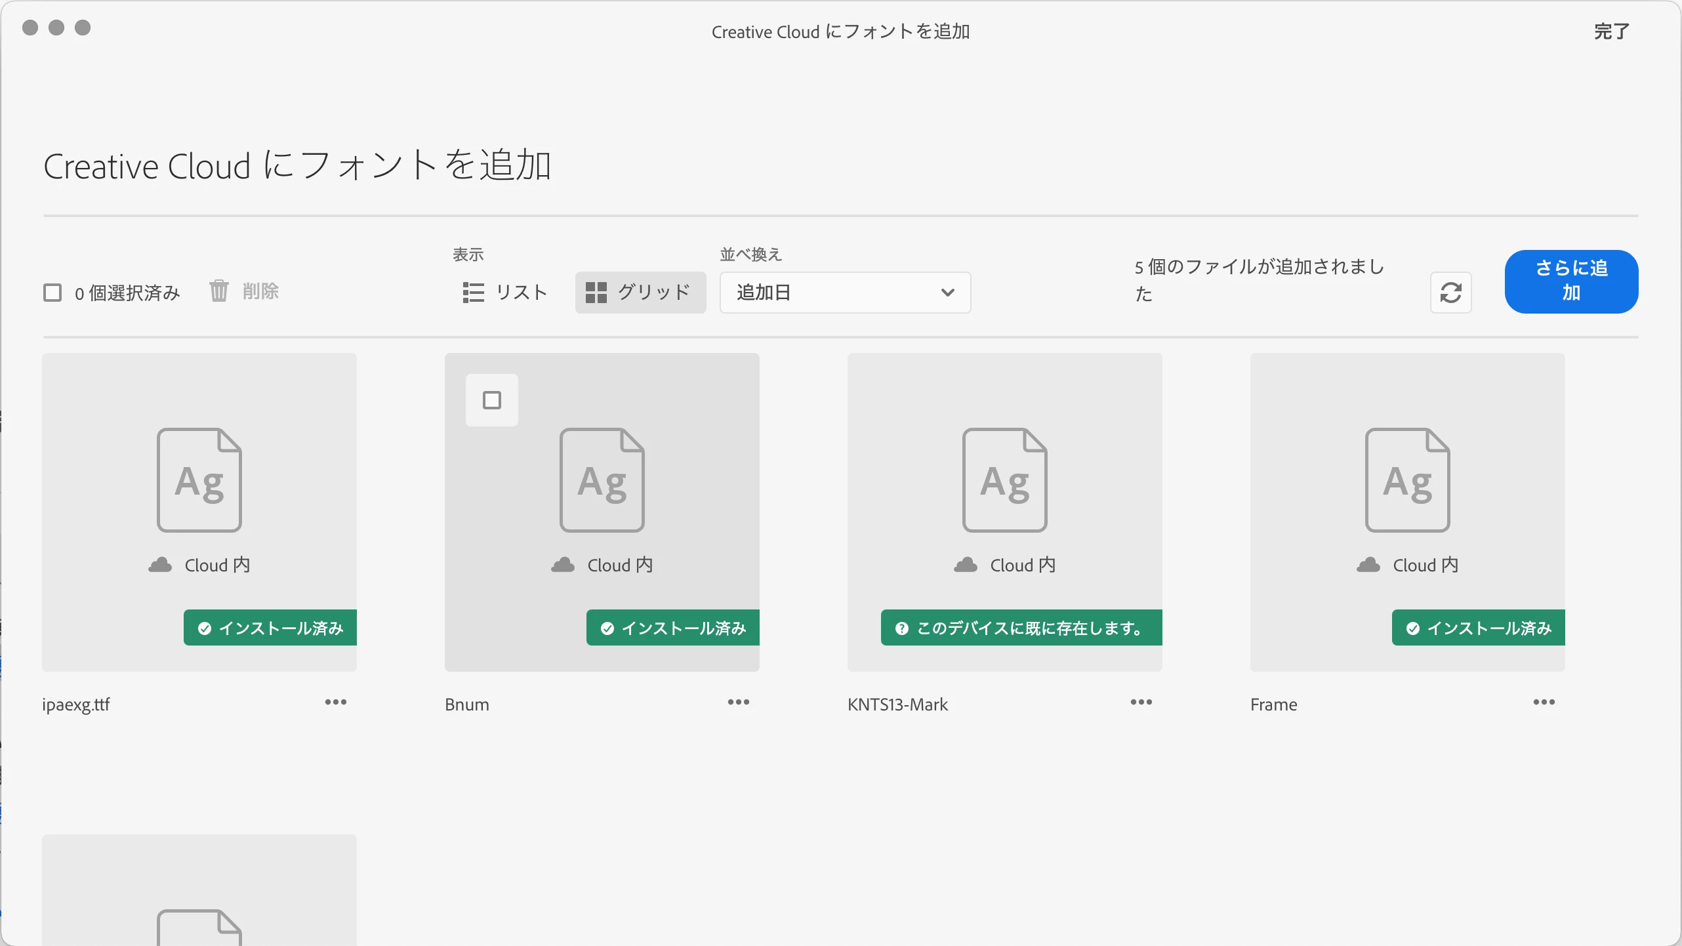
Task: Click the trash delete icon
Action: (x=218, y=291)
